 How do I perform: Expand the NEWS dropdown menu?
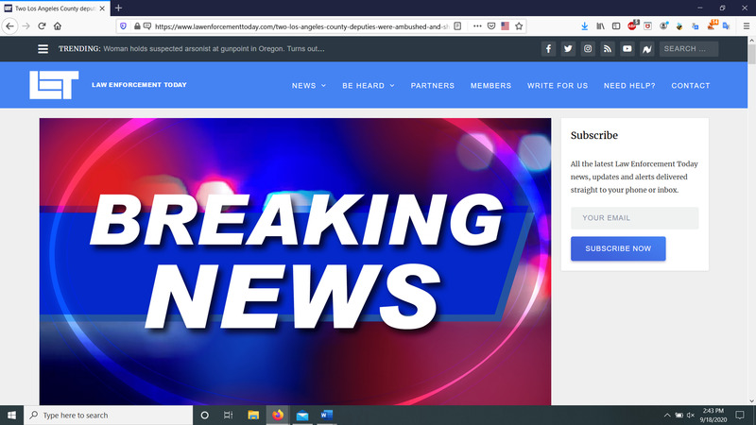pos(308,86)
